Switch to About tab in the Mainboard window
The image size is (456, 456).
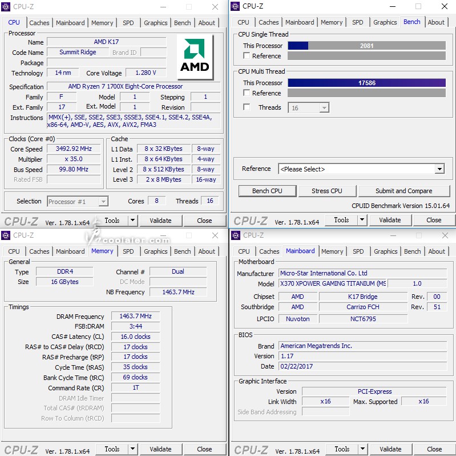tap(437, 251)
